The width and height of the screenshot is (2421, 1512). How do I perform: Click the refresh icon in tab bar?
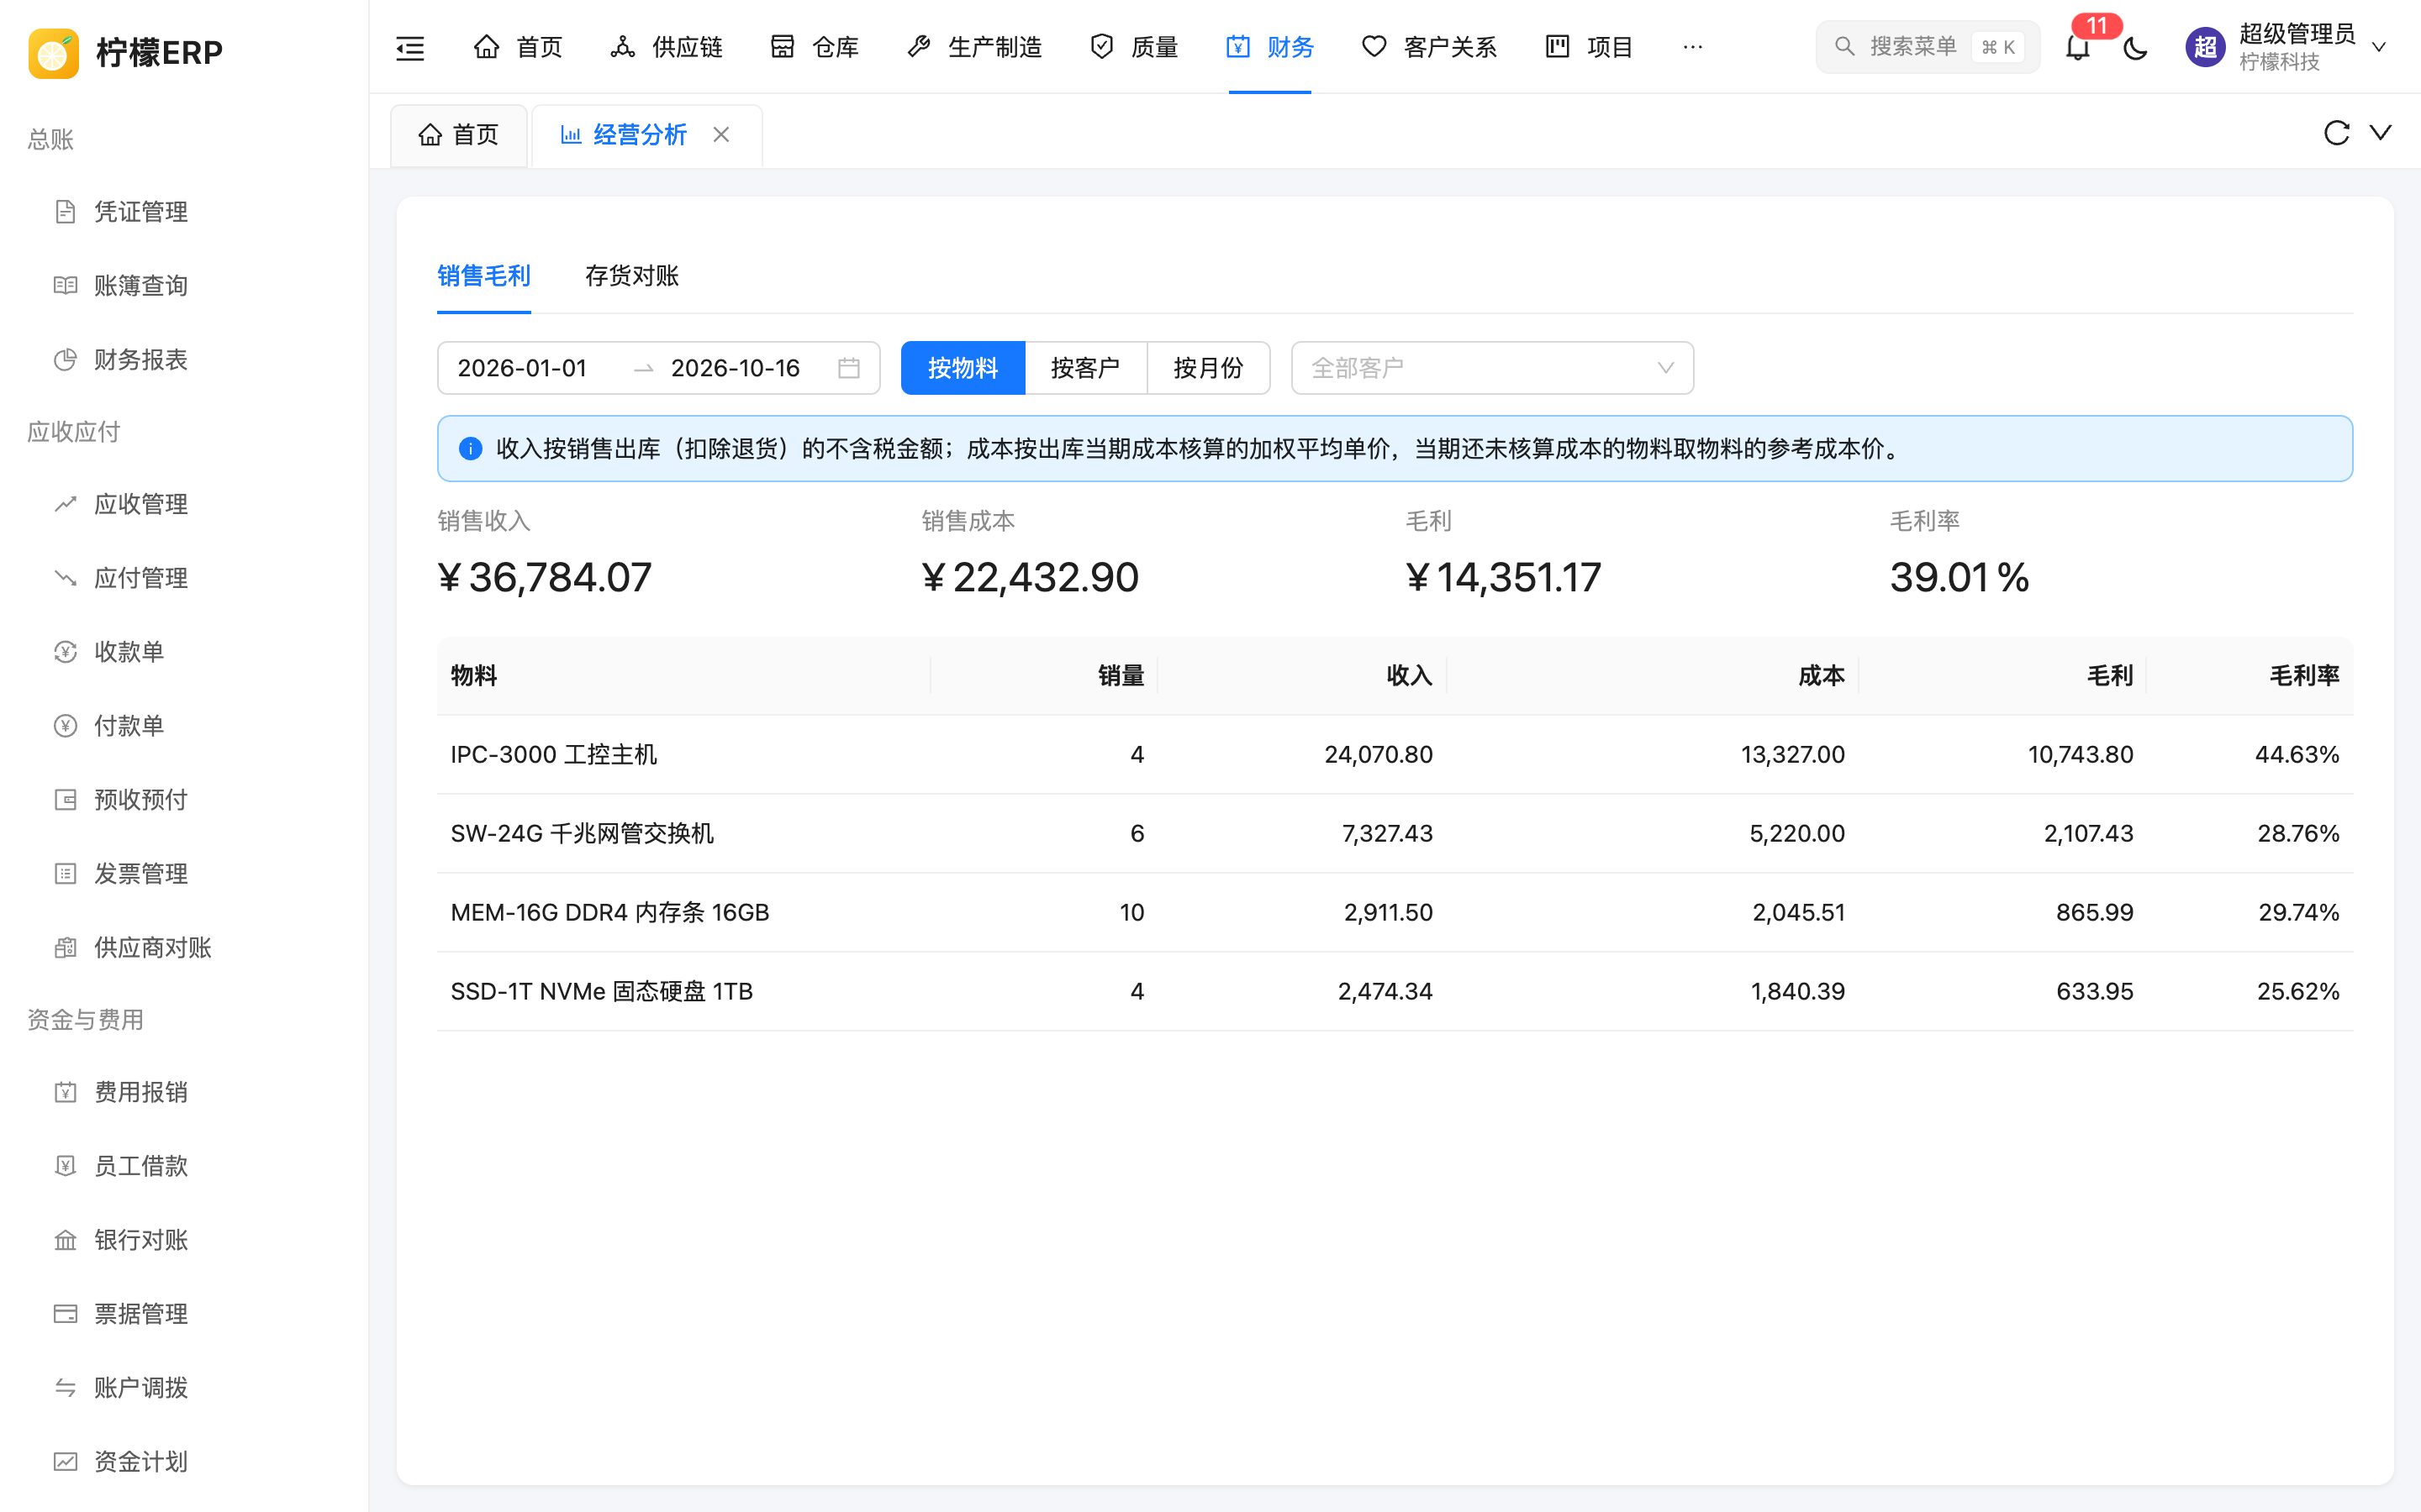[x=2336, y=133]
